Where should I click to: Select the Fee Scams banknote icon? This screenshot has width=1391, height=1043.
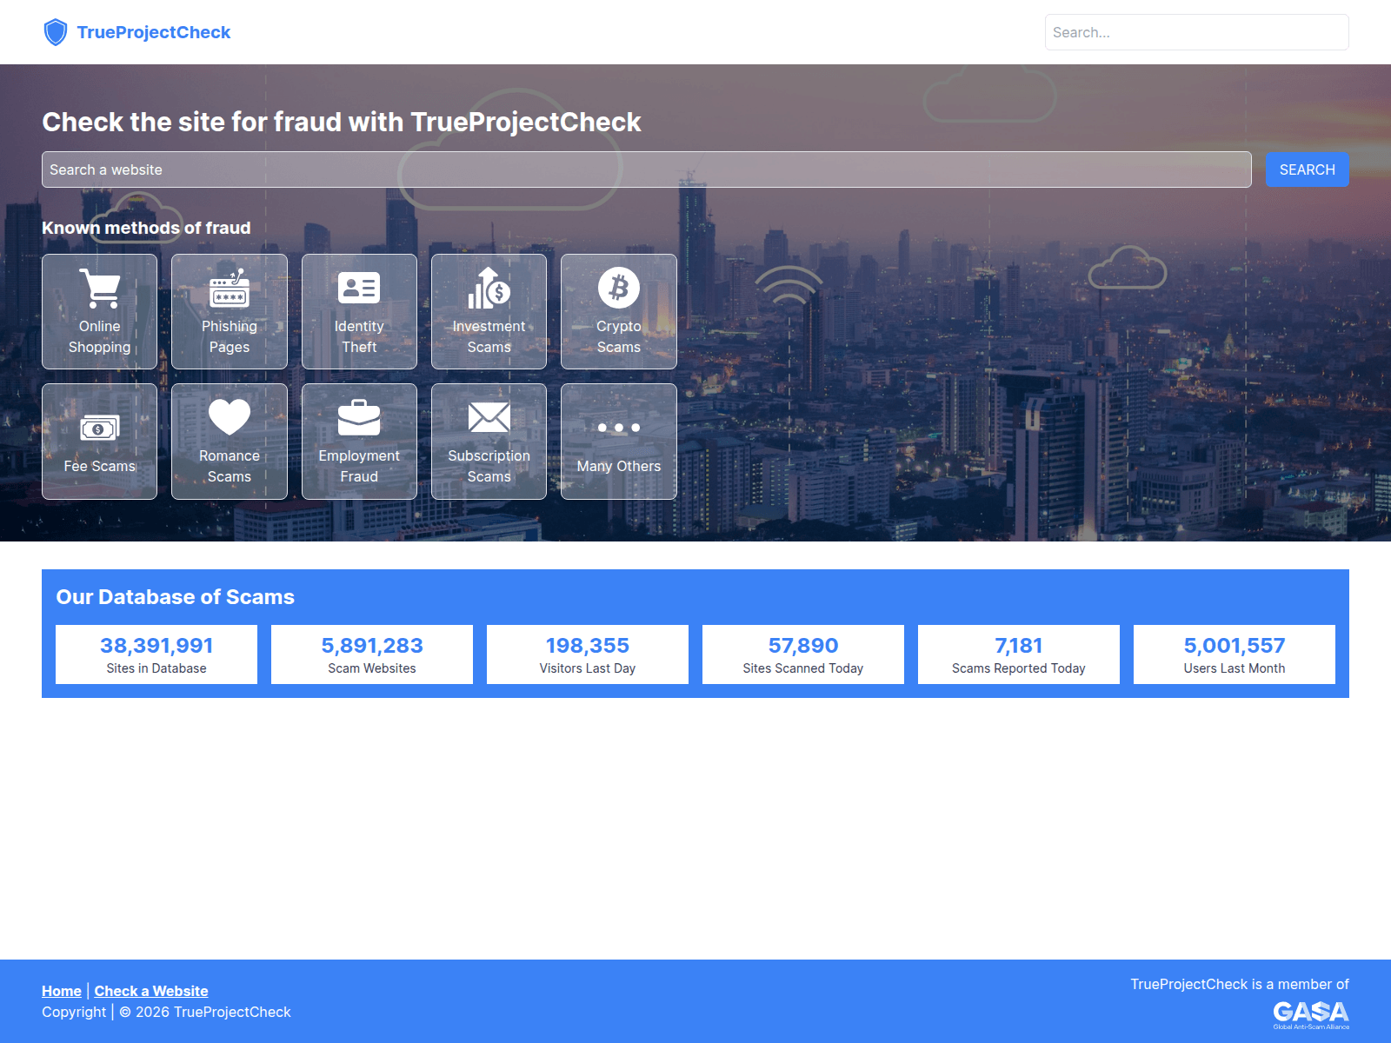click(100, 428)
